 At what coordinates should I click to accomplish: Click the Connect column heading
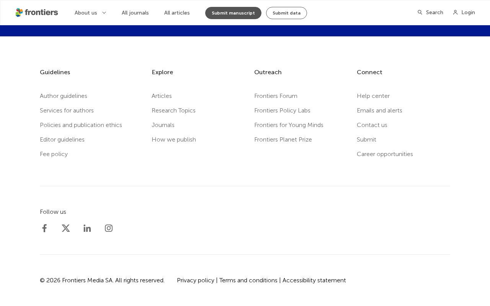pos(369,72)
